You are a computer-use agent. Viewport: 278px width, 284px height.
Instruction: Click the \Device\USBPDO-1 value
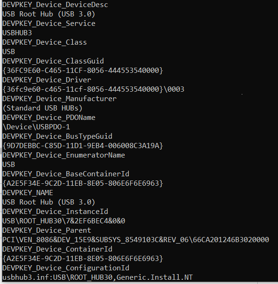36,127
